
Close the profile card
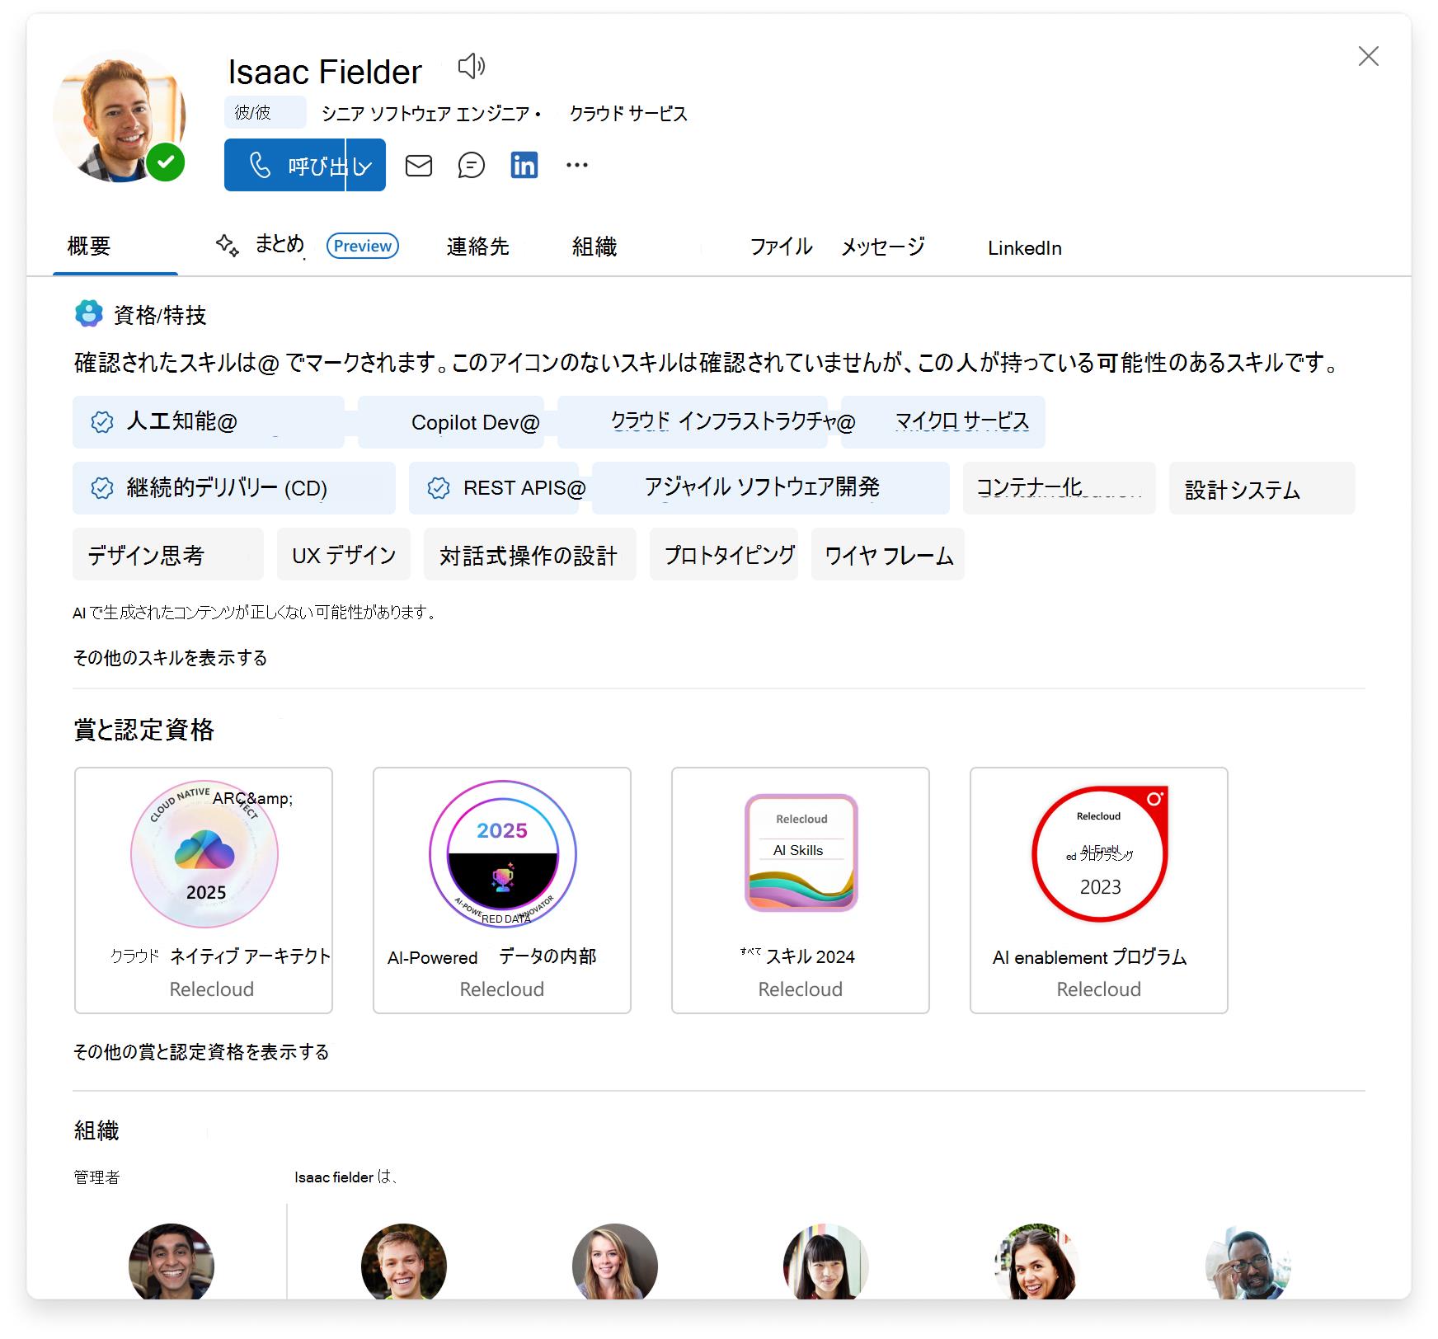[1369, 56]
